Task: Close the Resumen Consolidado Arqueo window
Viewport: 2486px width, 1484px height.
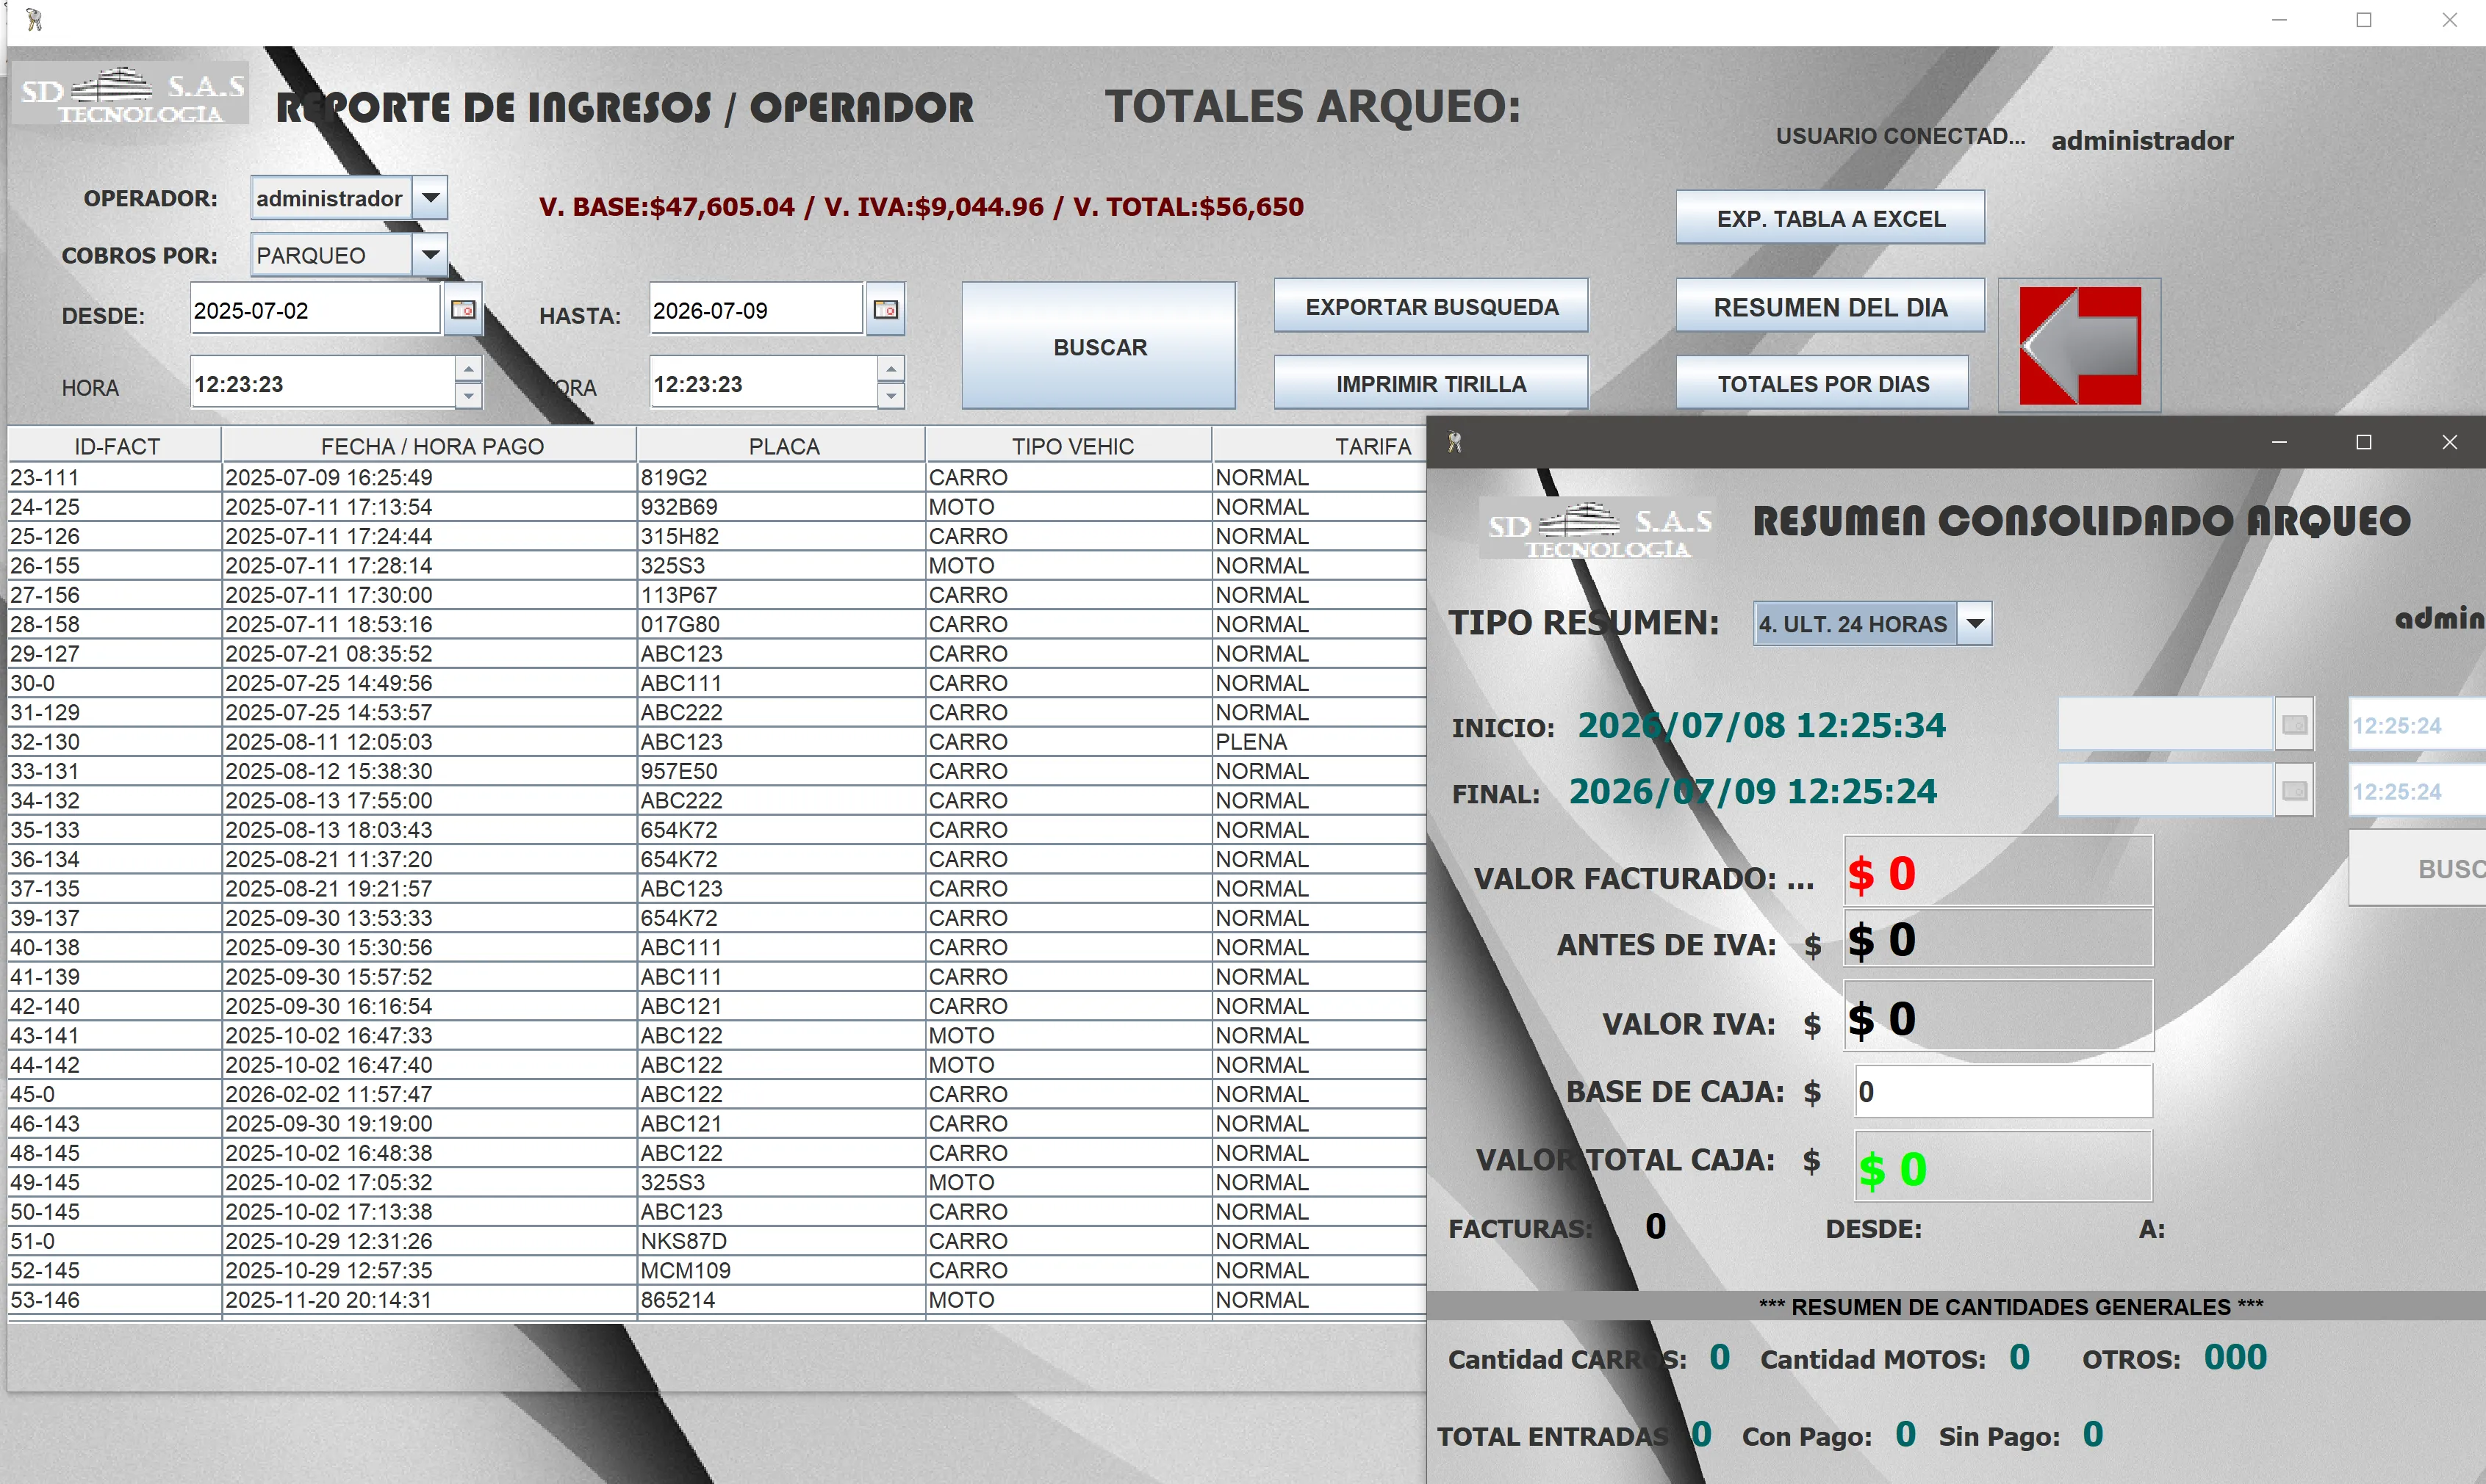Action: tap(2449, 442)
